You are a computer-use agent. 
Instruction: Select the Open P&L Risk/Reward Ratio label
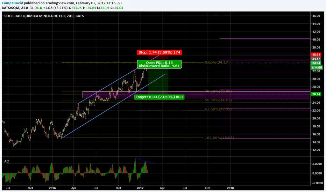pos(159,64)
